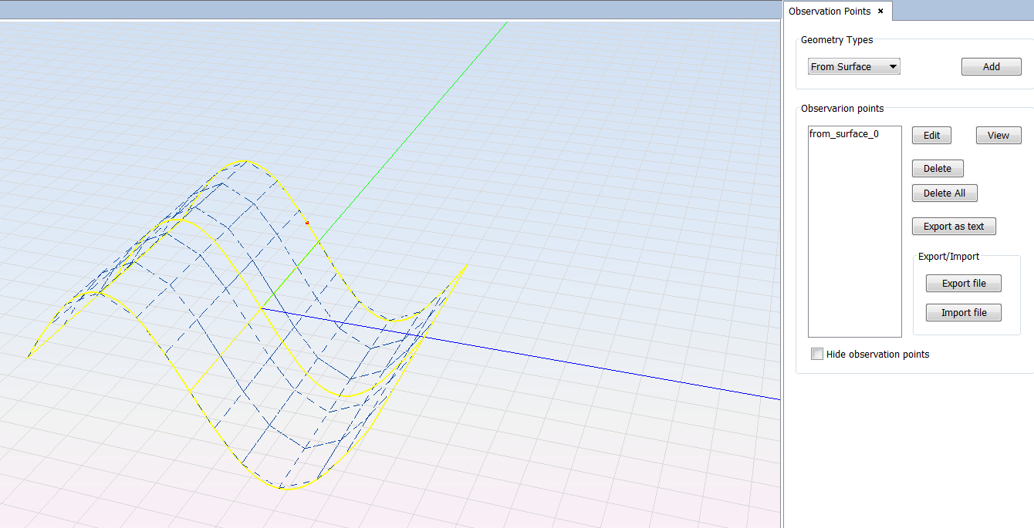
Task: Click the Export file button
Action: (x=963, y=284)
